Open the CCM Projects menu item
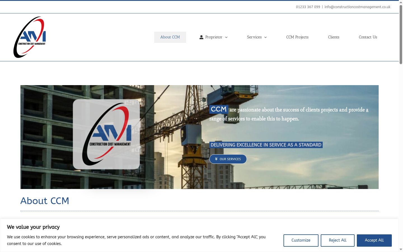This screenshot has width=403, height=252. 297,37
